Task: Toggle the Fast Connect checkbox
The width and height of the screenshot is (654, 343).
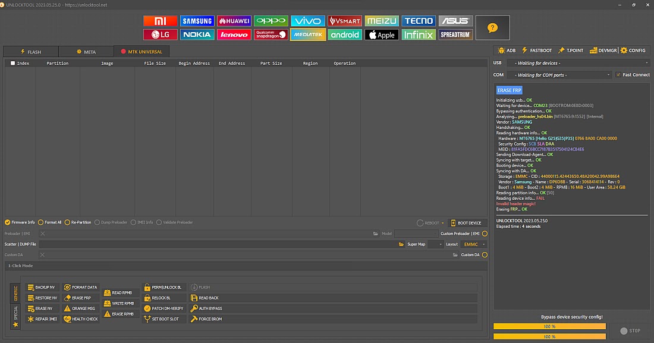Action: 618,75
